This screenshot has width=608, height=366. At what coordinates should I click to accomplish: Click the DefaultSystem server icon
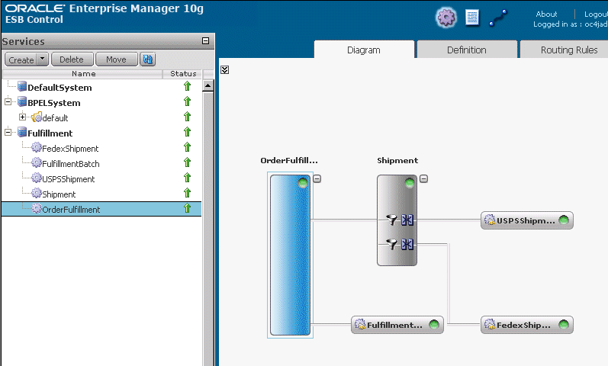point(22,86)
